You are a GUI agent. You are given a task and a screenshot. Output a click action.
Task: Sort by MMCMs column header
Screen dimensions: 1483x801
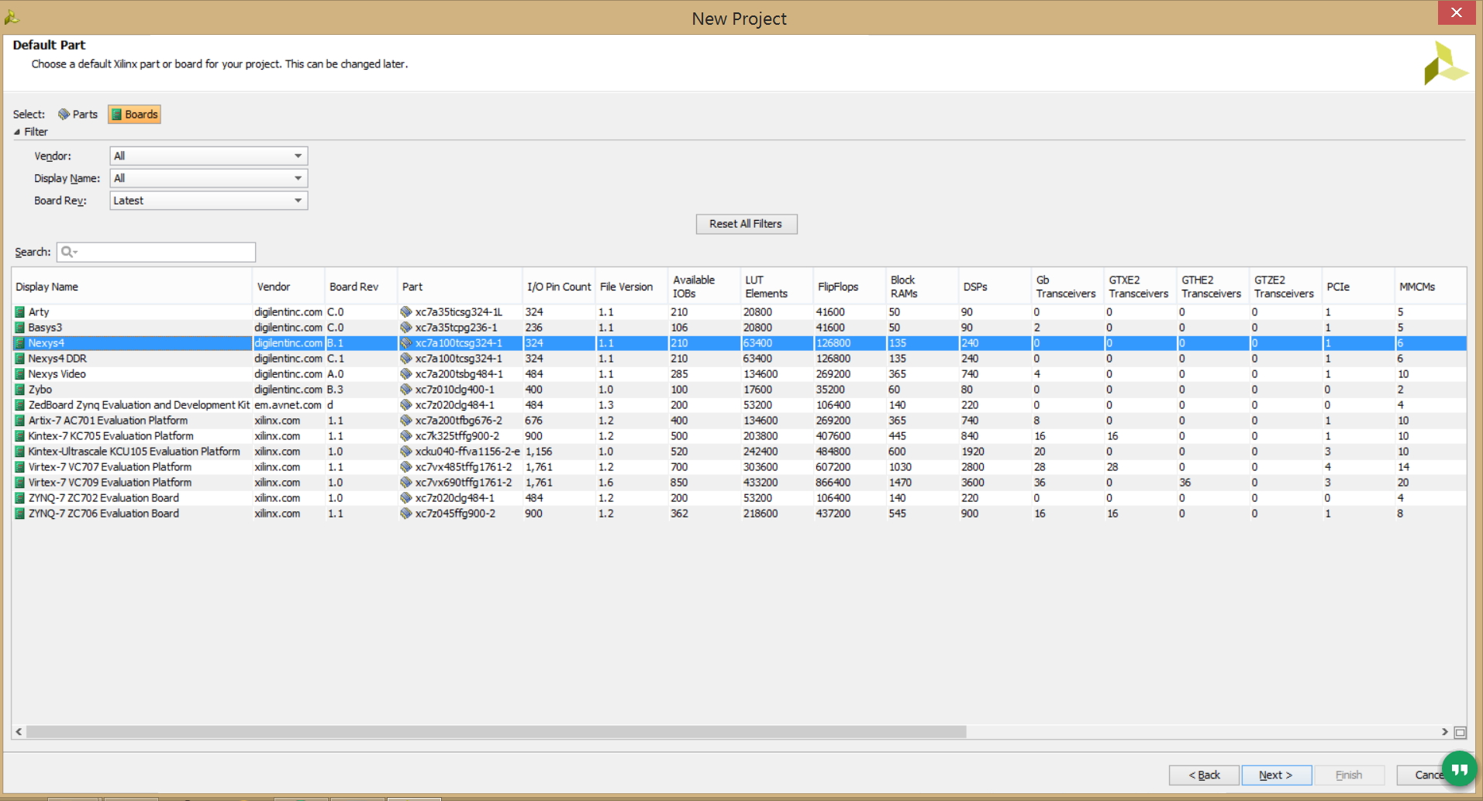click(x=1430, y=287)
